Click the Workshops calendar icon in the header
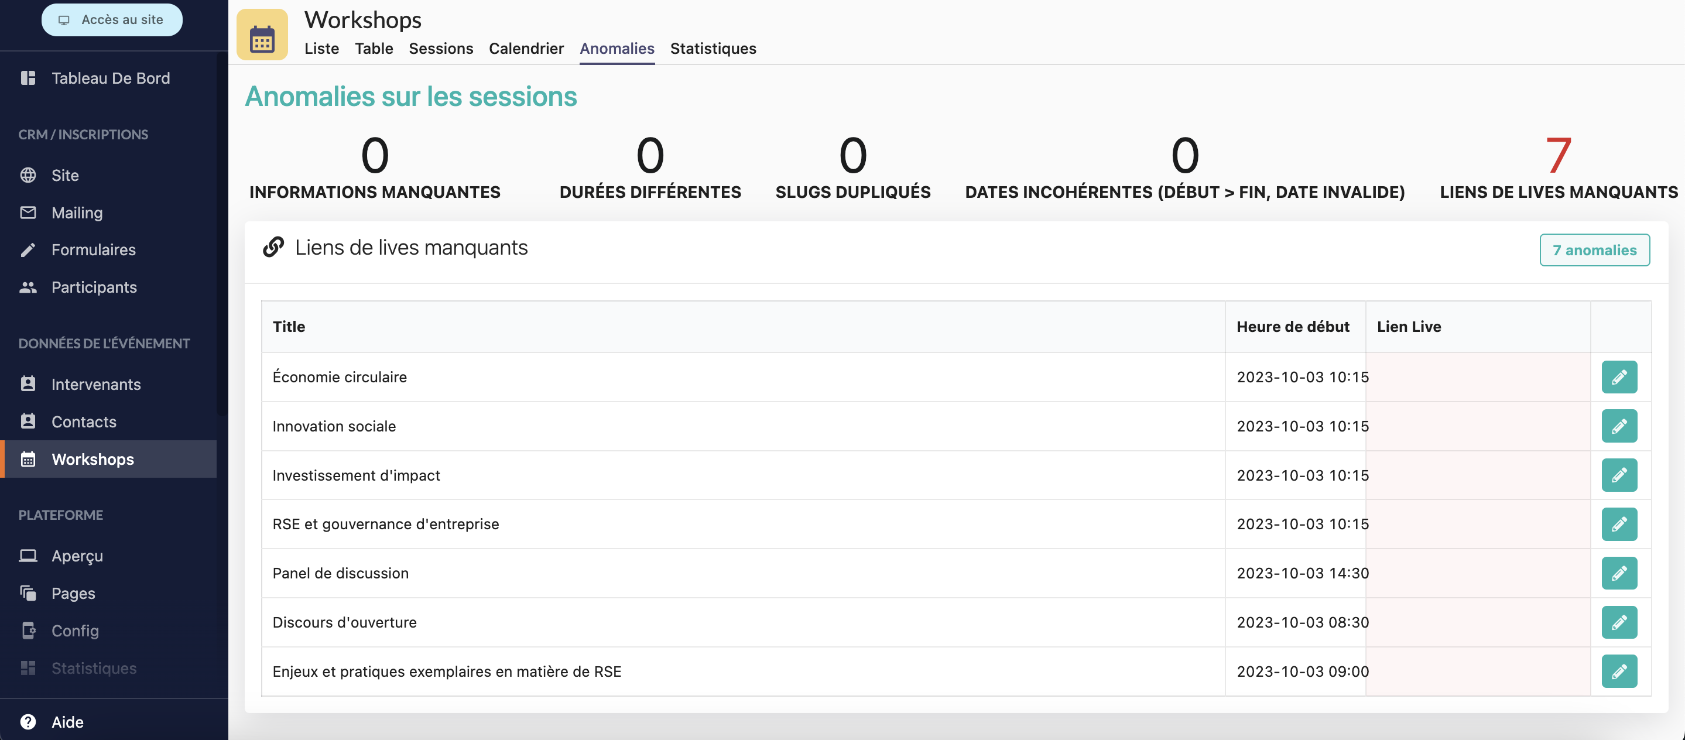The width and height of the screenshot is (1685, 740). pos(262,35)
